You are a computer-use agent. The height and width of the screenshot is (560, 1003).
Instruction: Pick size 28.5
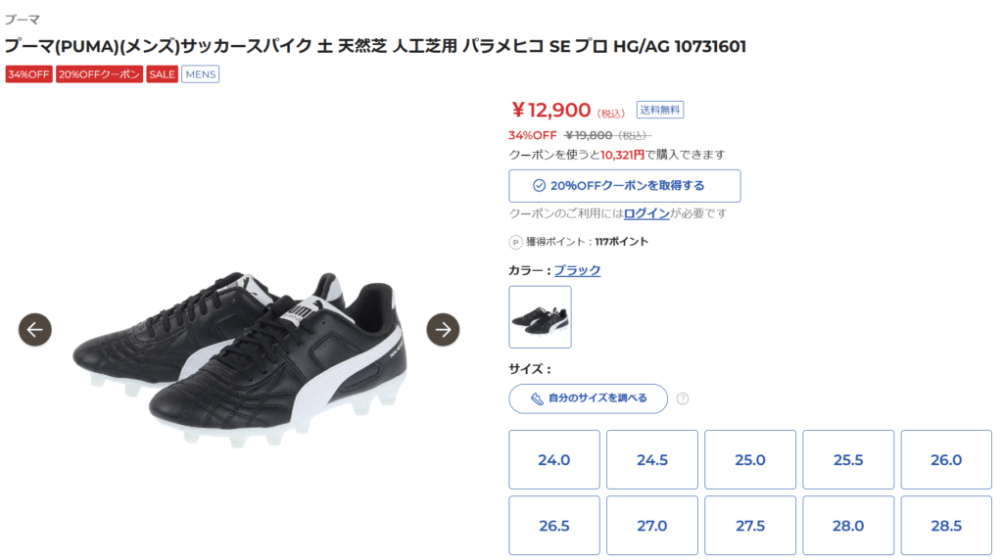point(945,526)
